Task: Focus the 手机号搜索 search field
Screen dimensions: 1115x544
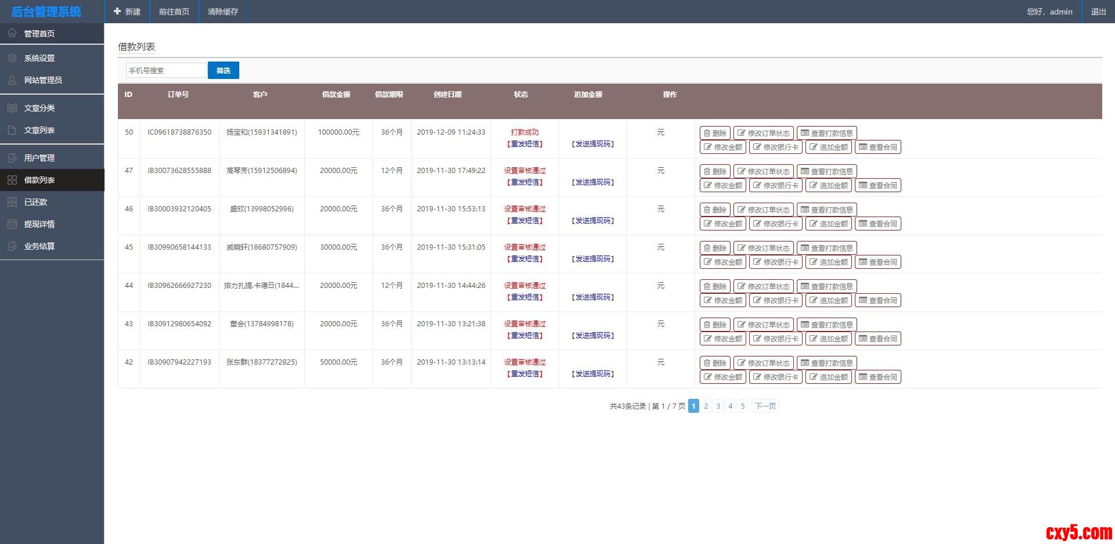Action: coord(167,70)
